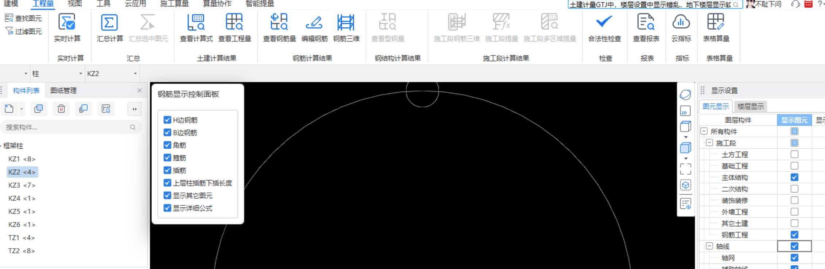825x269 pixels.
Task: Click the 查找图元 find element icon
Action: (x=9, y=18)
